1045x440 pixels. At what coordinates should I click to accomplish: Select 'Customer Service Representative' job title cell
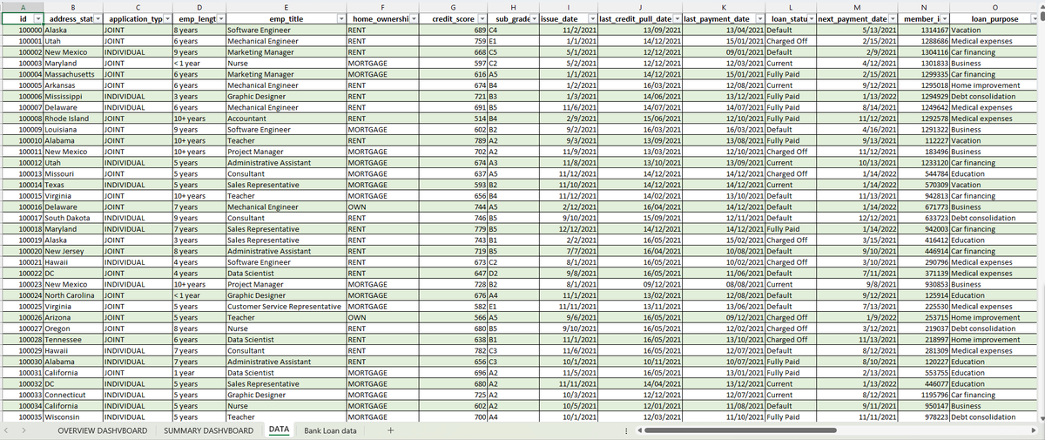pos(287,307)
